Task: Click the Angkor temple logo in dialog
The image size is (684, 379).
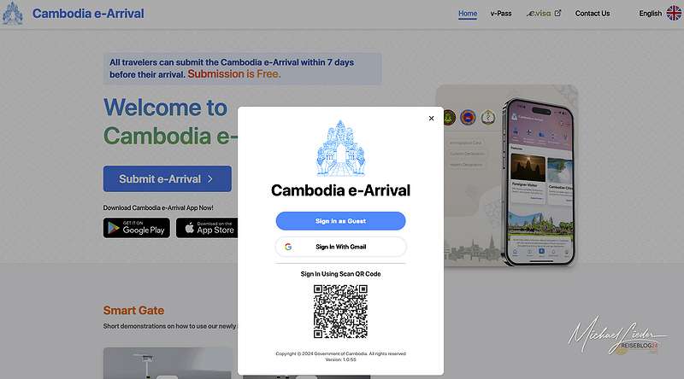Action: [x=340, y=149]
